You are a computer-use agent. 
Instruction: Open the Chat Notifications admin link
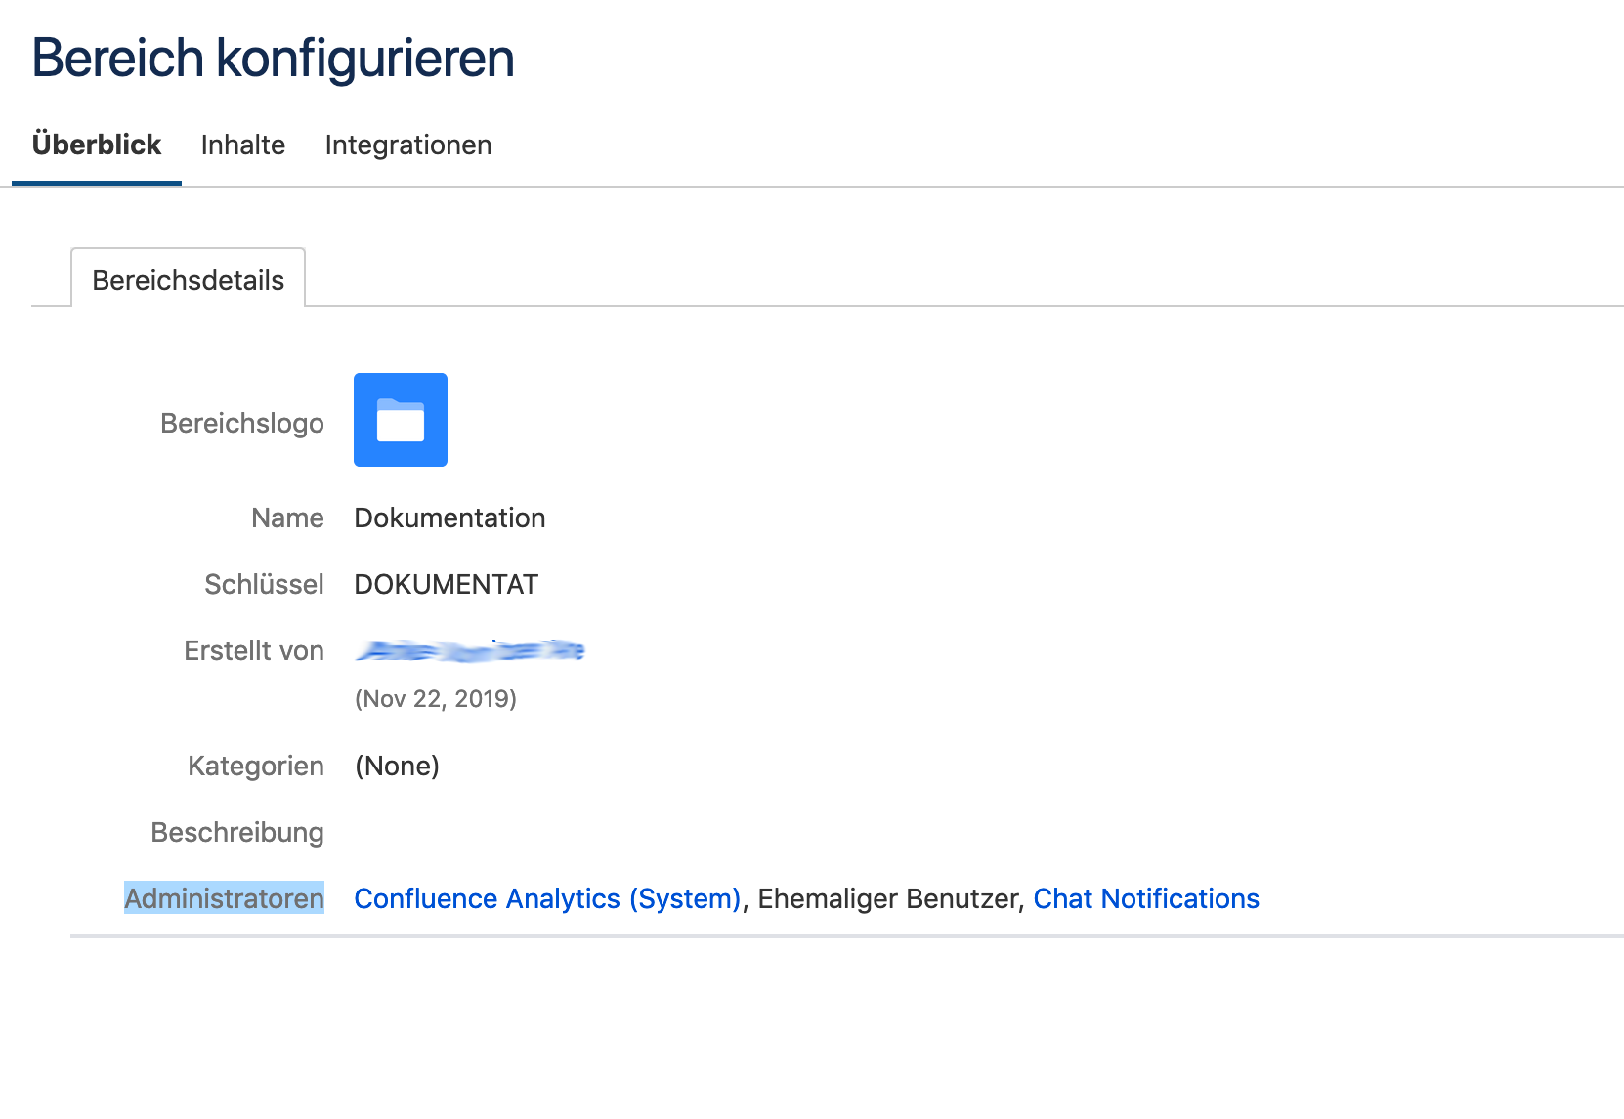[x=1146, y=898]
